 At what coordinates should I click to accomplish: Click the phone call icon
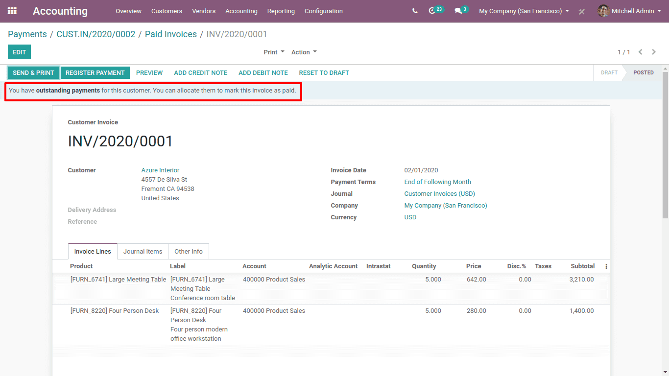(415, 11)
